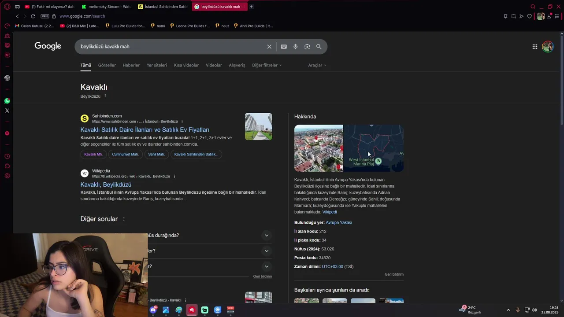Switch to the Haberler results tab
This screenshot has height=317, width=564.
pyautogui.click(x=131, y=65)
